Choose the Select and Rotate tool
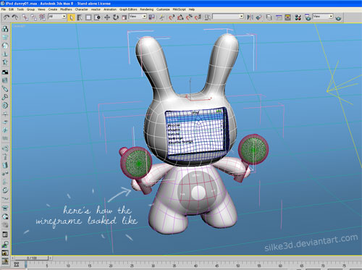The image size is (362, 270). pyautogui.click(x=116, y=17)
